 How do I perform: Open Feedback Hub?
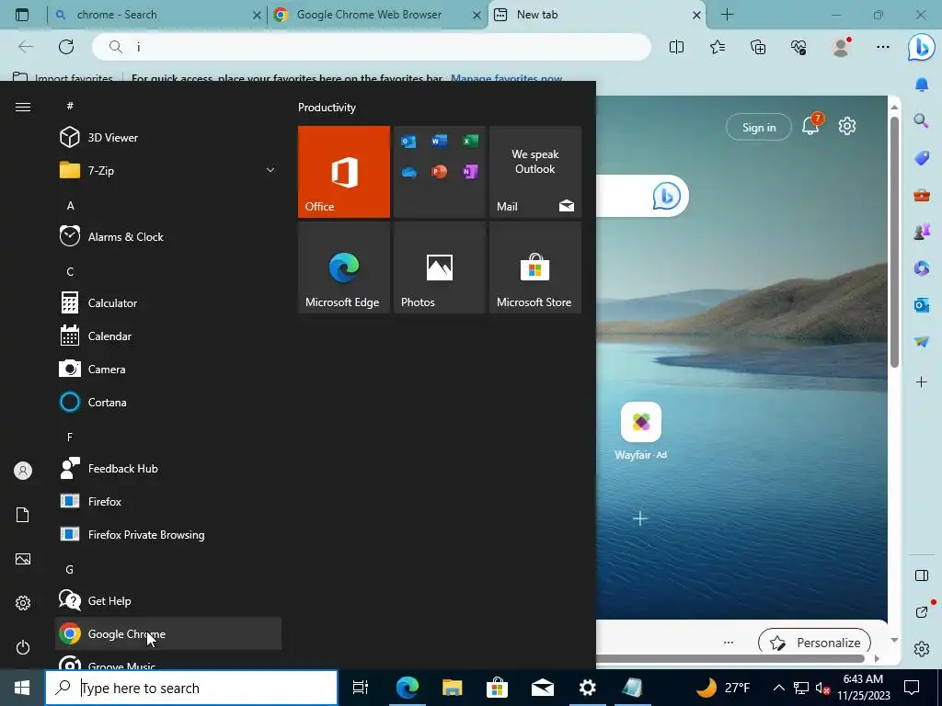point(168,468)
